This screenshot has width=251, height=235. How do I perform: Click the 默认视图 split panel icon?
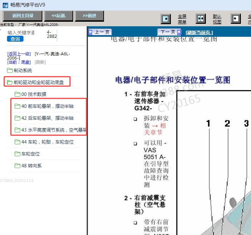(201, 19)
